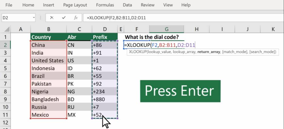Viewport: 284px width, 129px height.
Task: Switch to the Home tab
Action: (x=28, y=5)
